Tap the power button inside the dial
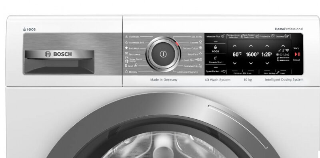Screen dimensions: 320x158 163,54
